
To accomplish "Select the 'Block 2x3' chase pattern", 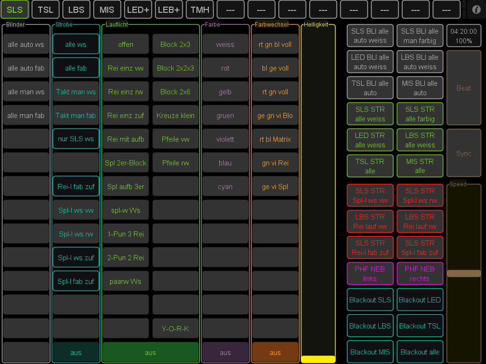I will 175,45.
